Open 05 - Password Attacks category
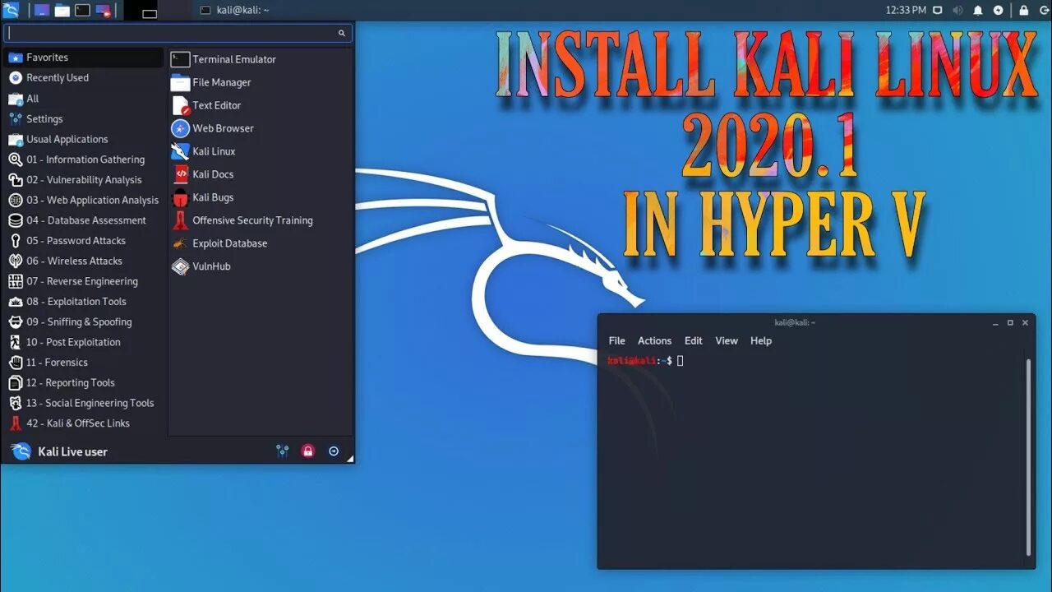 click(84, 241)
